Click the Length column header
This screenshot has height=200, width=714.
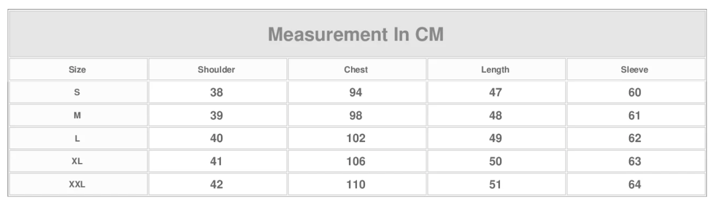(495, 70)
